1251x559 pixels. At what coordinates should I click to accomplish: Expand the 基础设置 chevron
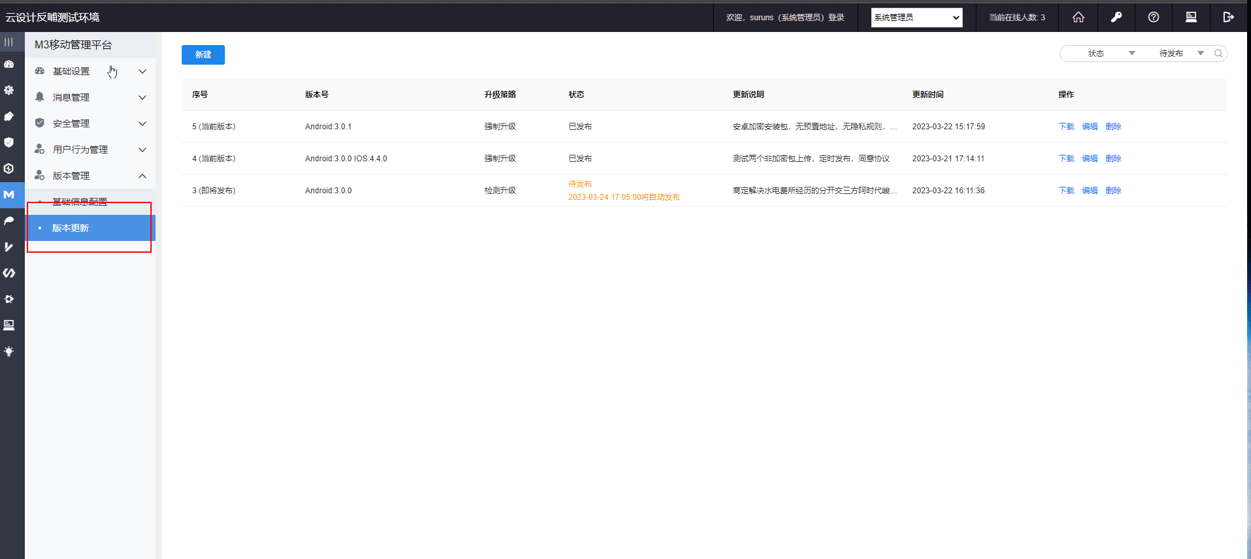[x=142, y=71]
